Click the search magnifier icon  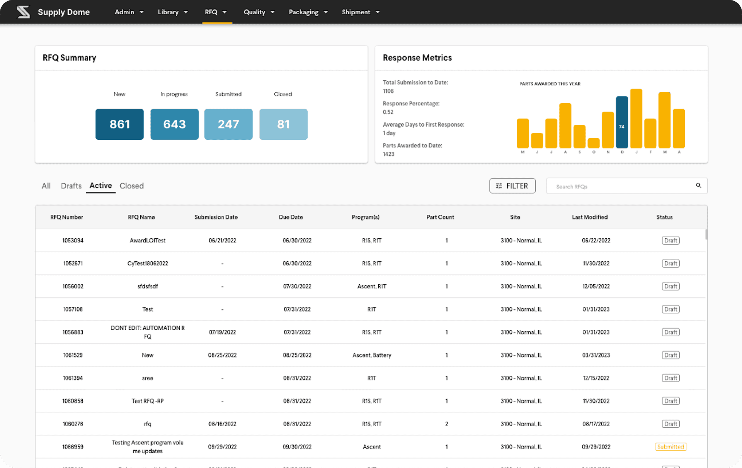(x=698, y=186)
